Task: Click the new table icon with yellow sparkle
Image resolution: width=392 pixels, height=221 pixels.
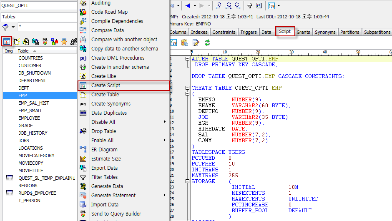Action: pyautogui.click(x=17, y=41)
